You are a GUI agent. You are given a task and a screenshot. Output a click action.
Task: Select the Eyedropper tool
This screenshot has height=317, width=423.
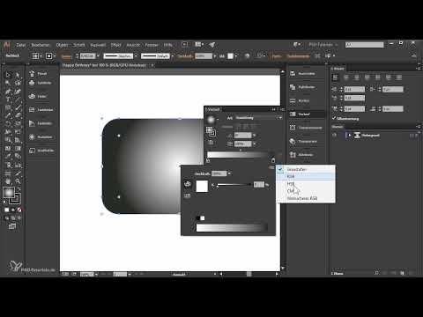click(8, 157)
